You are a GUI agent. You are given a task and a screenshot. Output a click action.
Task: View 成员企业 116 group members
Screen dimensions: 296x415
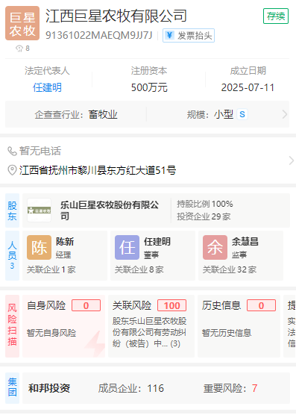[131, 388]
